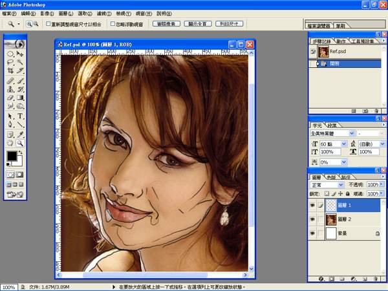388x291 pixels.
Task: Select the Eyedropper tool
Action: (20, 135)
